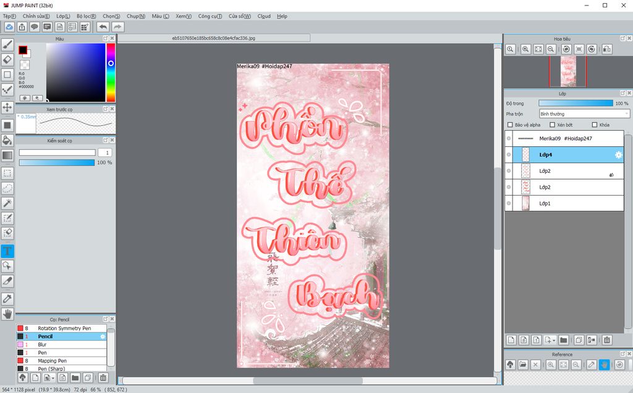The image size is (633, 393).
Task: Hide the Merika09 #Hoidap247 text layer
Action: tap(509, 138)
